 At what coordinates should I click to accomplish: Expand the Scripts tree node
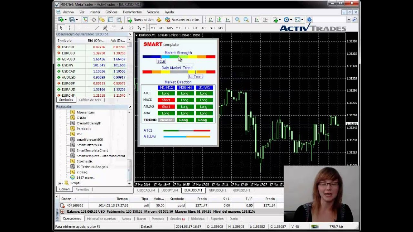(x=60, y=183)
